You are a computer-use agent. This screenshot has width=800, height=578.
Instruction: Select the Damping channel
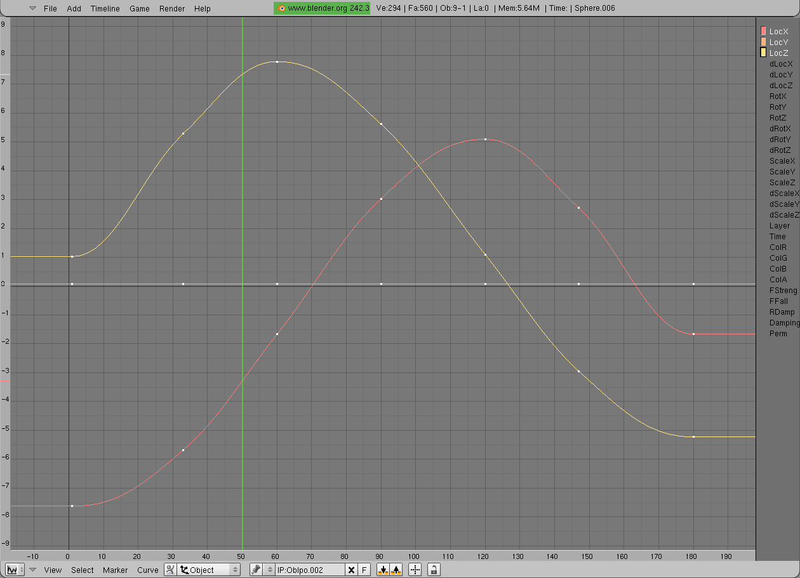pos(784,322)
